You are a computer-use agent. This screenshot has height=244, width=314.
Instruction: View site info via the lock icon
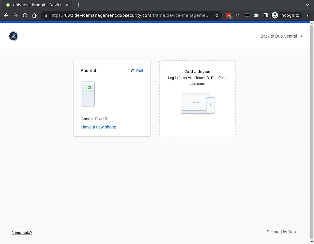point(46,15)
